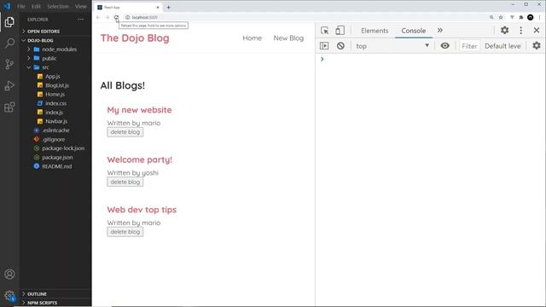Click the browser reload button
Viewport: 546px width, 307px height.
116,17
